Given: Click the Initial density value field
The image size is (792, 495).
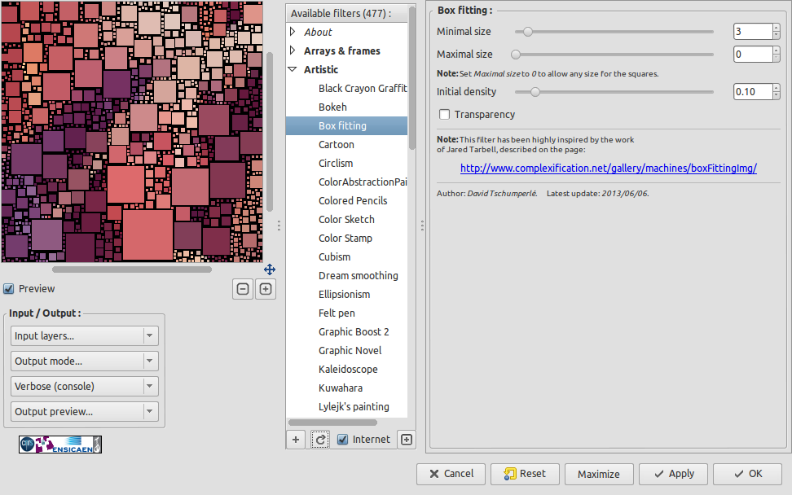Looking at the screenshot, I should point(753,92).
